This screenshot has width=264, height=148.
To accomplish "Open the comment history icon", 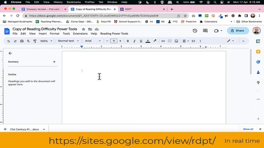I will point(205,31).
